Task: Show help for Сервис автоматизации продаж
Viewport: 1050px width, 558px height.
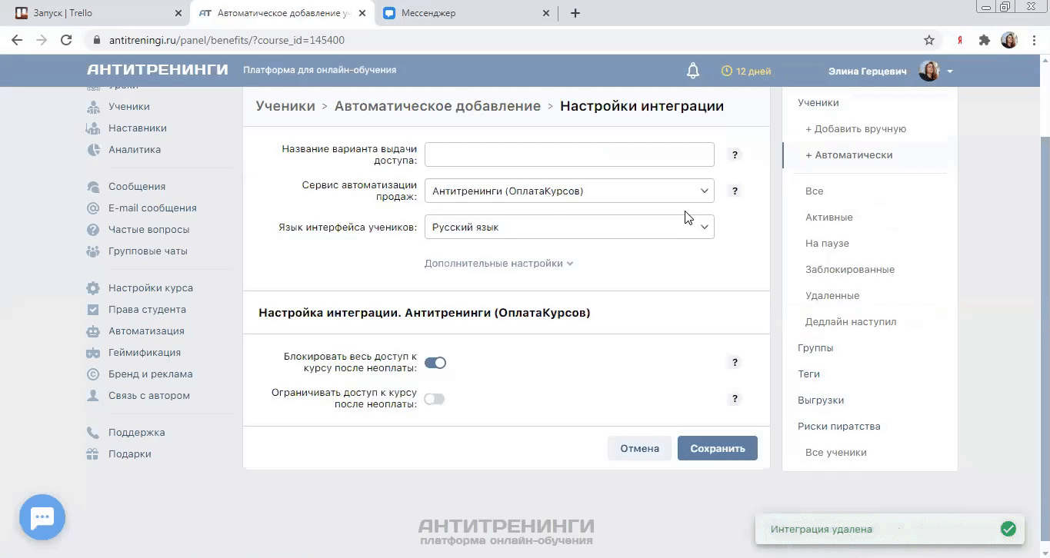Action: click(735, 191)
